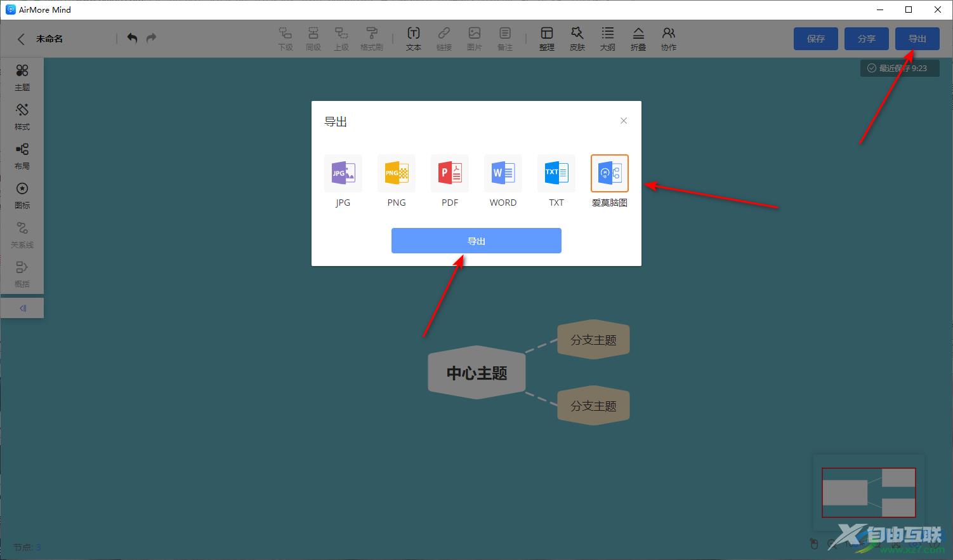The image size is (953, 560).
Task: Activate the 格式刷 format painter
Action: coord(372,39)
